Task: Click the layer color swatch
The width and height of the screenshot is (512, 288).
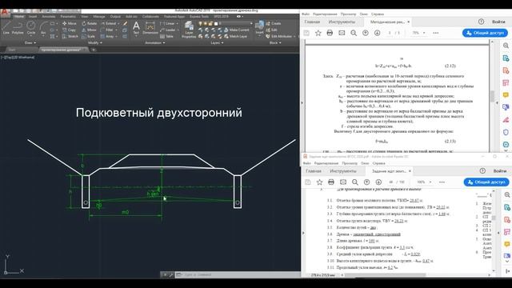Action: (215, 23)
